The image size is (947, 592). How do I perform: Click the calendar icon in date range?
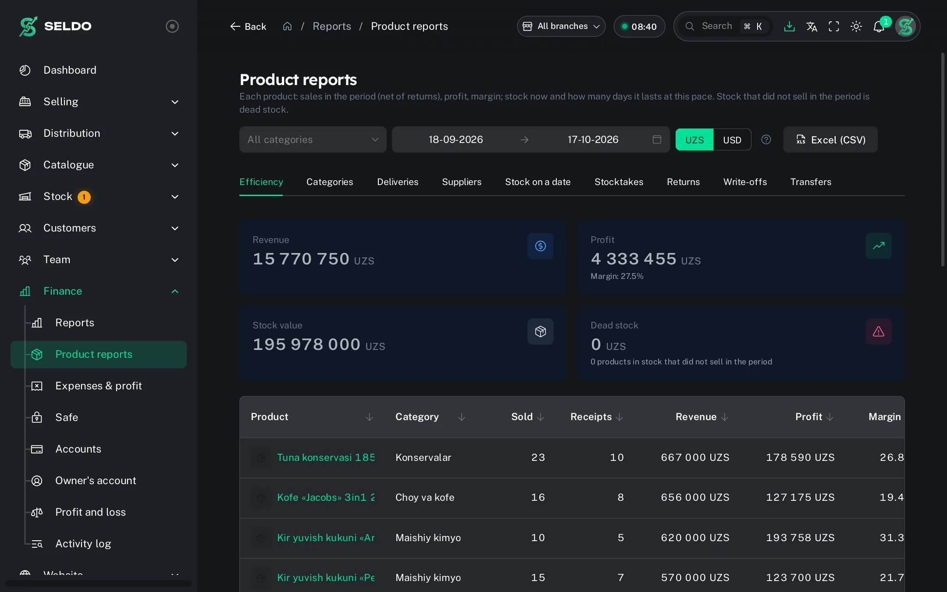(x=657, y=139)
